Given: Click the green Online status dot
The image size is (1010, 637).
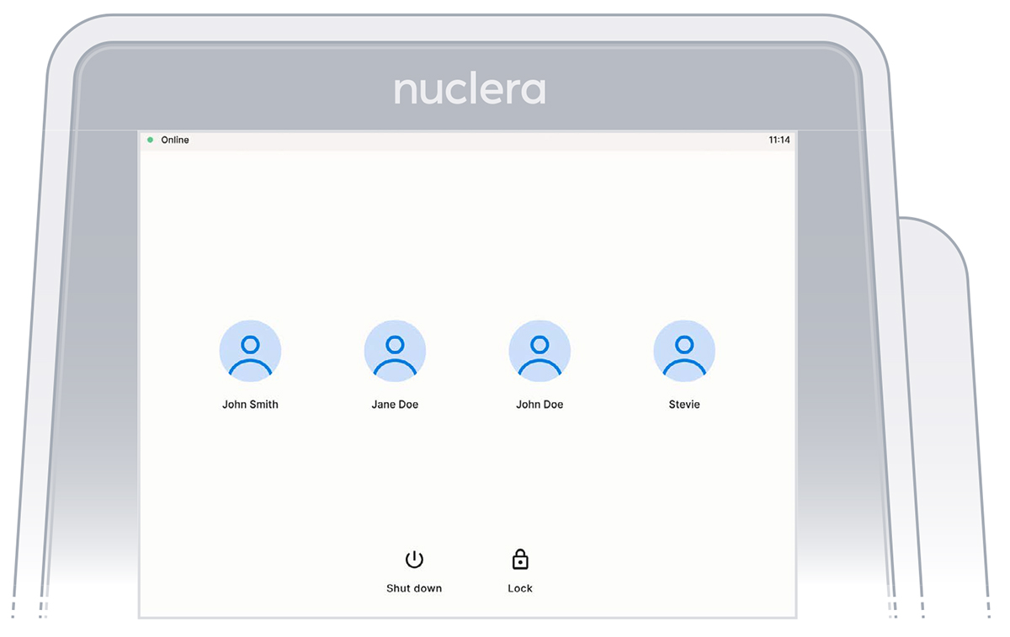Looking at the screenshot, I should click(x=151, y=140).
